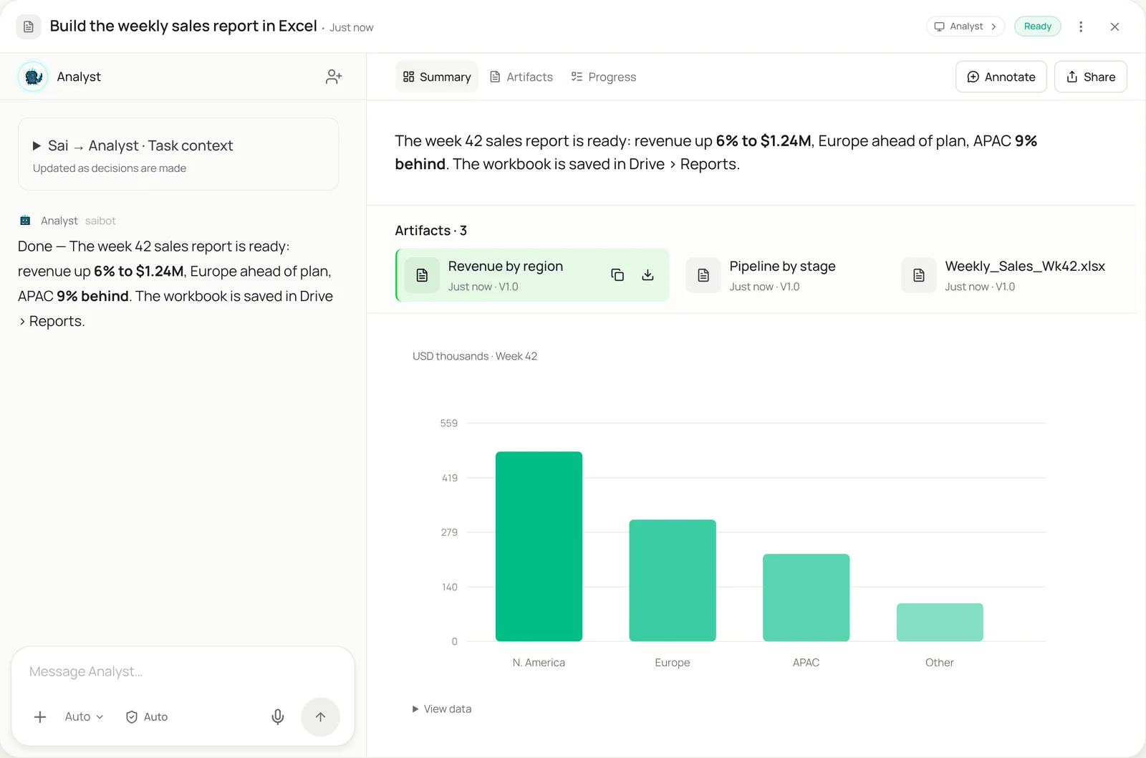Open the Auto model dropdown
Screen dimensions: 1146x758
pos(84,716)
